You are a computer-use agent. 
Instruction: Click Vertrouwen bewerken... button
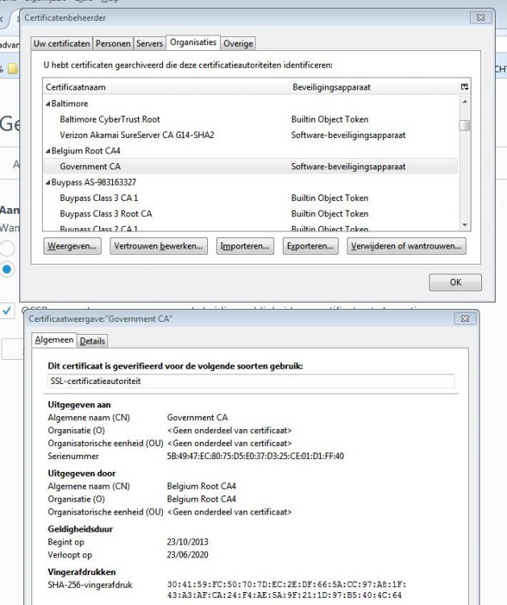tap(159, 246)
